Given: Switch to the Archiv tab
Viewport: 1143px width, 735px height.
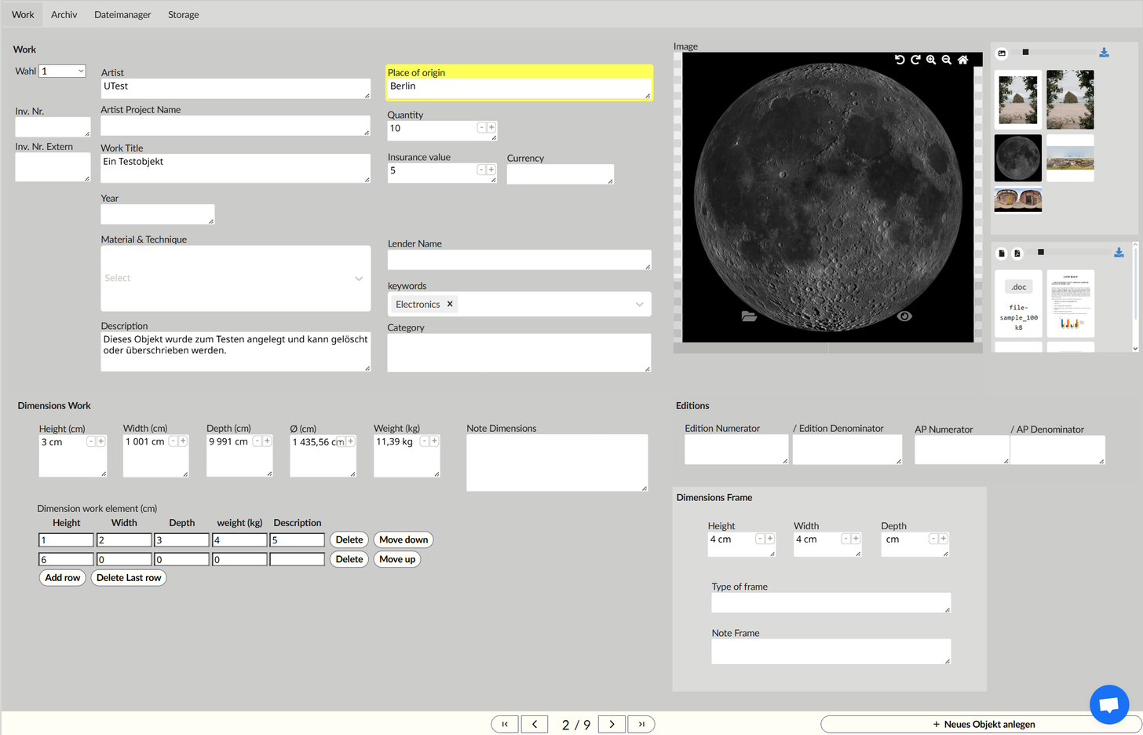Looking at the screenshot, I should [64, 14].
